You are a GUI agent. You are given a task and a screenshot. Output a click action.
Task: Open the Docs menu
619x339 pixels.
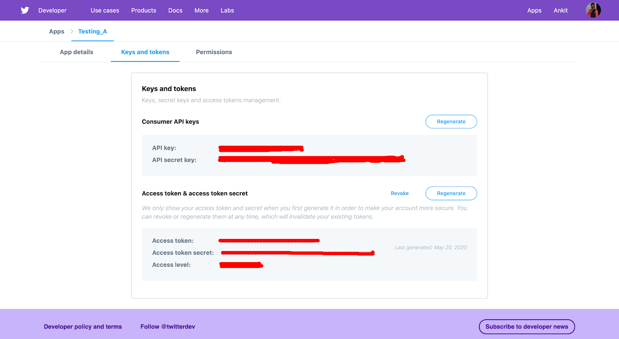175,10
